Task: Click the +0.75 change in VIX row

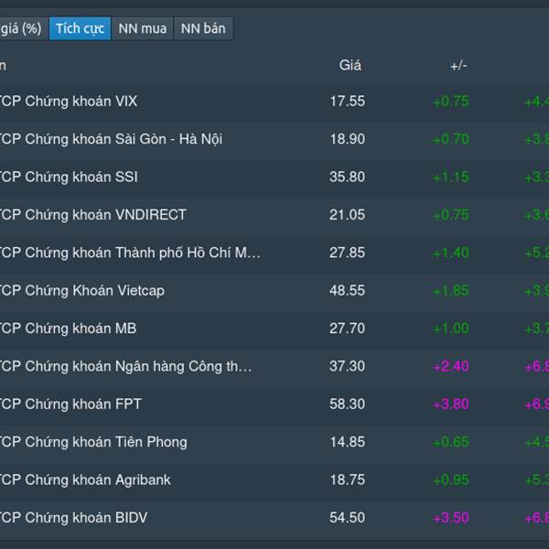Action: (x=450, y=102)
